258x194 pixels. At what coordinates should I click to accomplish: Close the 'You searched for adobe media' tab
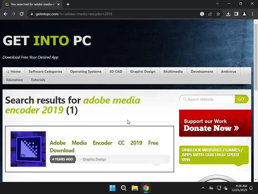[58, 4]
